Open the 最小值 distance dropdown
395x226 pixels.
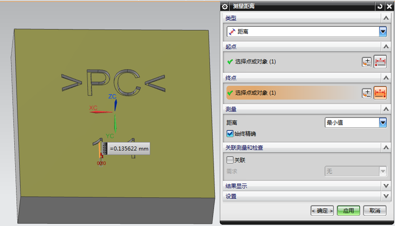[383, 122]
